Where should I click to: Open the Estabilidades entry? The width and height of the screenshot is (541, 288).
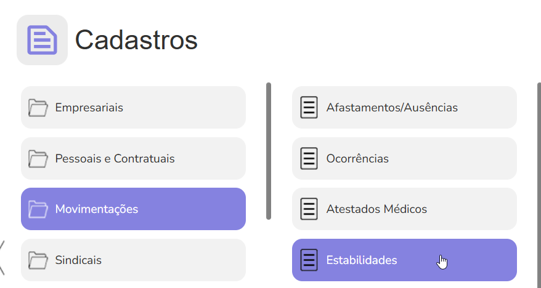pyautogui.click(x=362, y=260)
